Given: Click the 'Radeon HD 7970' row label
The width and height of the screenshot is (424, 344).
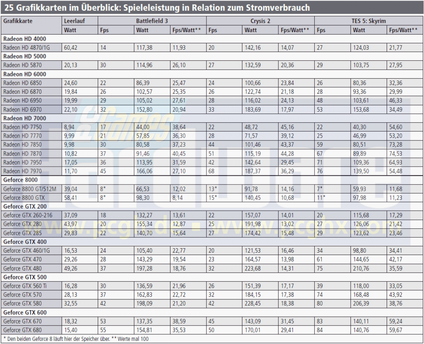Looking at the screenshot, I should pos(23,171).
